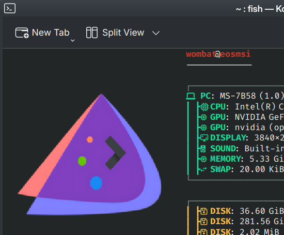The height and width of the screenshot is (235, 284).
Task: Click the New Tab icon
Action: (22, 33)
